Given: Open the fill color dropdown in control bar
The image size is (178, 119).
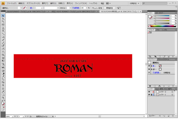Looking at the screenshot, I should pos(21,8).
